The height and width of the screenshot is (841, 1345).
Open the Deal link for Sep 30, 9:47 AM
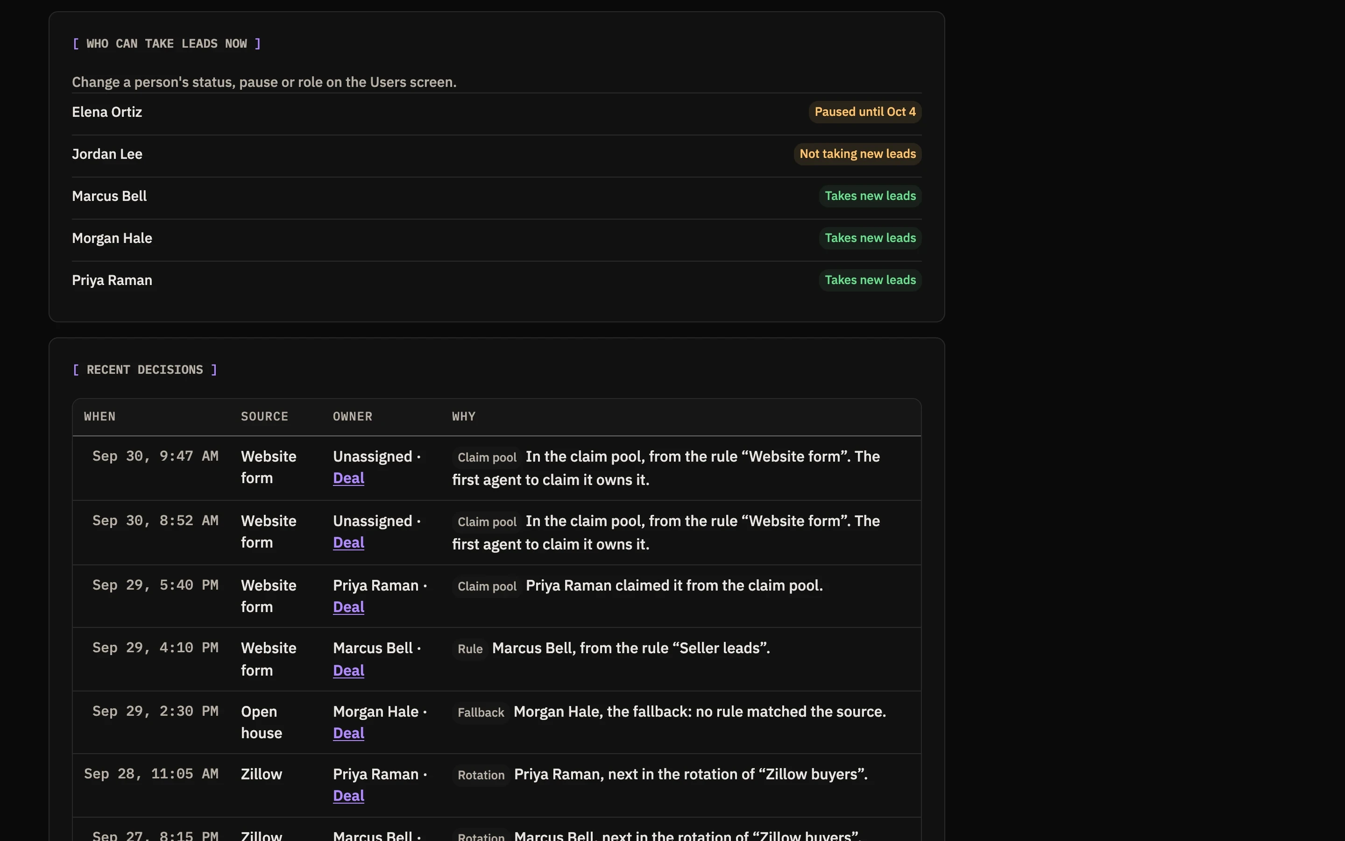pyautogui.click(x=348, y=478)
